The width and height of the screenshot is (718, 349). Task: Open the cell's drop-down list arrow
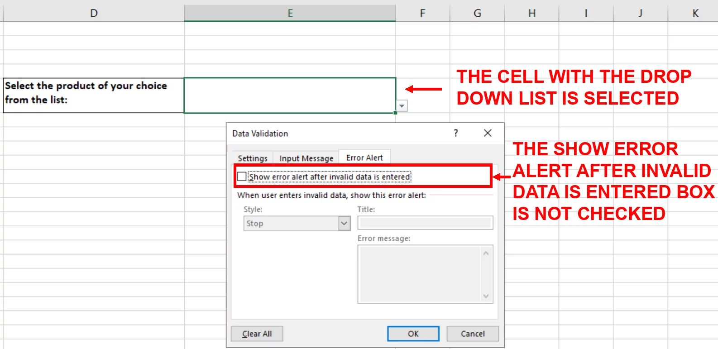(x=402, y=106)
